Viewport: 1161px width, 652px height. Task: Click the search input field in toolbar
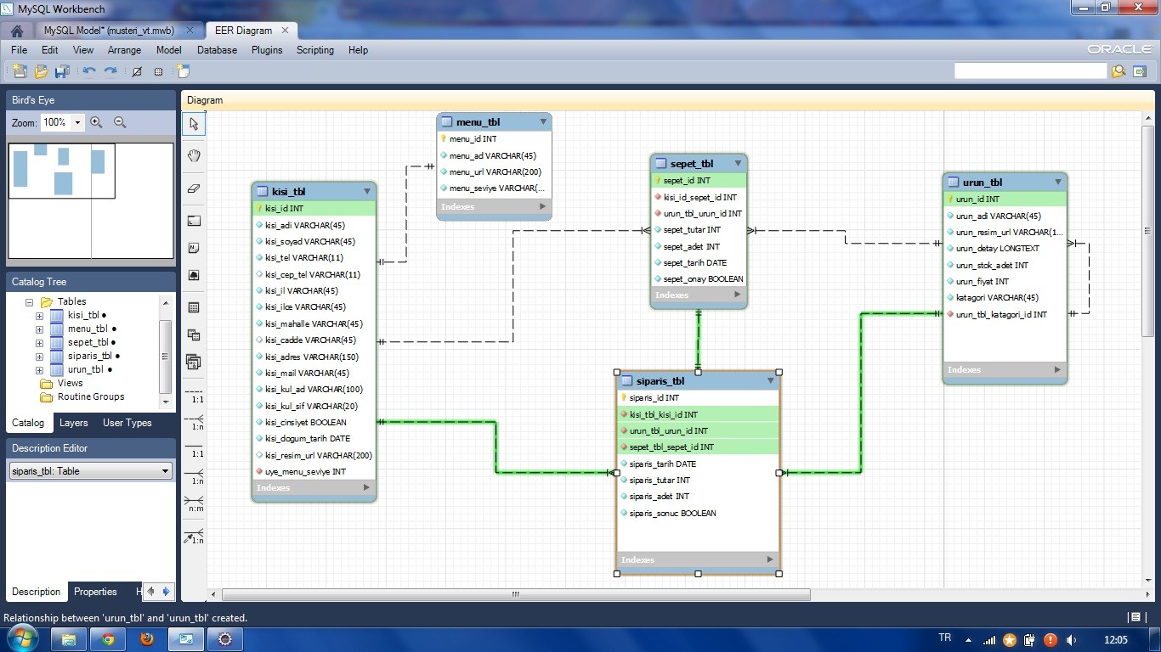pyautogui.click(x=1030, y=71)
